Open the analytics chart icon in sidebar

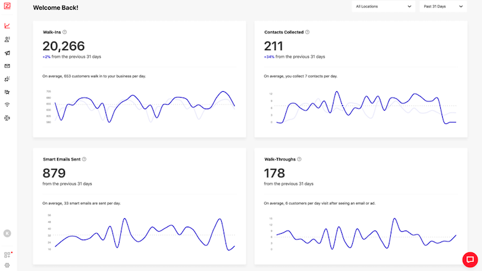tap(7, 26)
